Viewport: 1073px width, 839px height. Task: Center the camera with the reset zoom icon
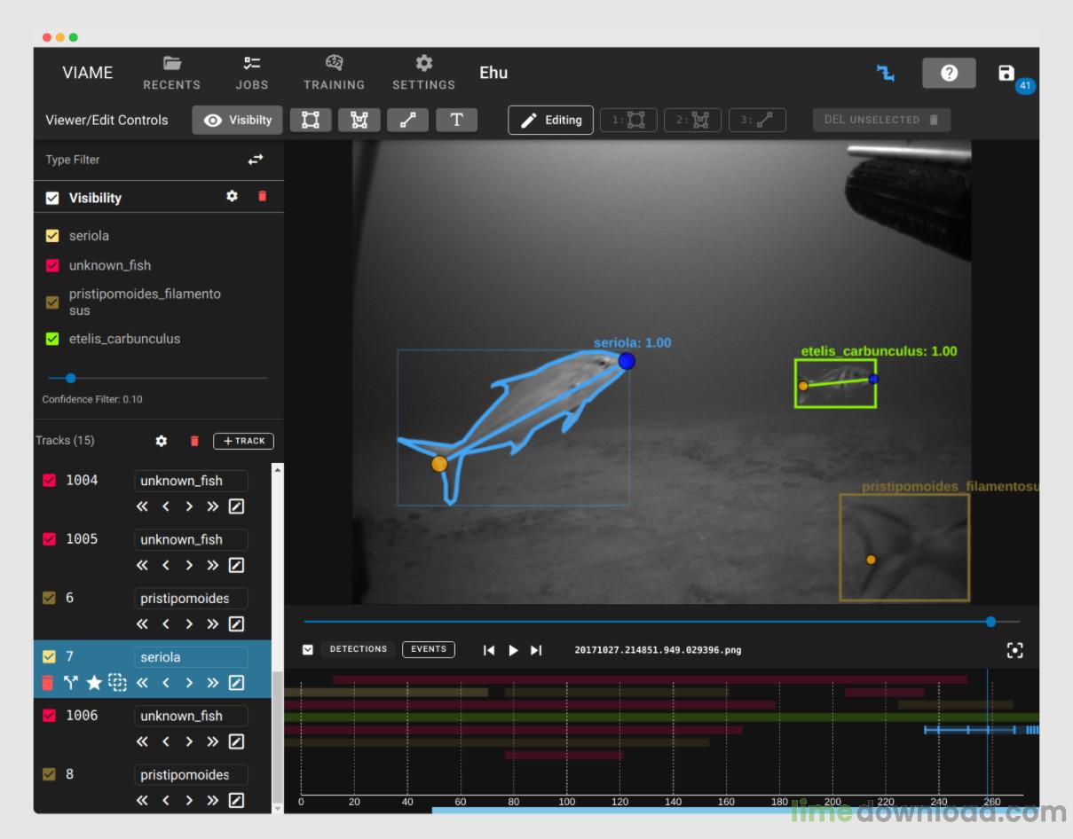1015,650
